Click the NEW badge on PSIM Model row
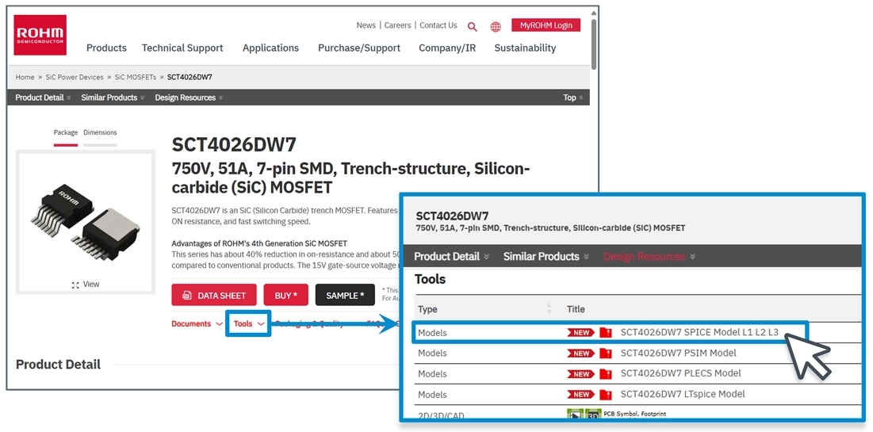Screen dimensions: 873x432 pos(580,354)
